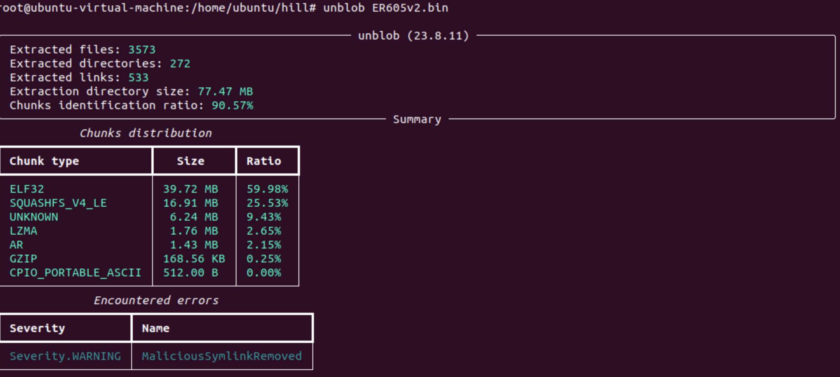The width and height of the screenshot is (840, 377).
Task: Select the extracted directories count 272
Action: click(x=180, y=64)
